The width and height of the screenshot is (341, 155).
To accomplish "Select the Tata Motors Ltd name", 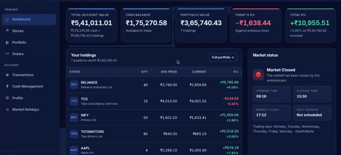I will (91, 136).
